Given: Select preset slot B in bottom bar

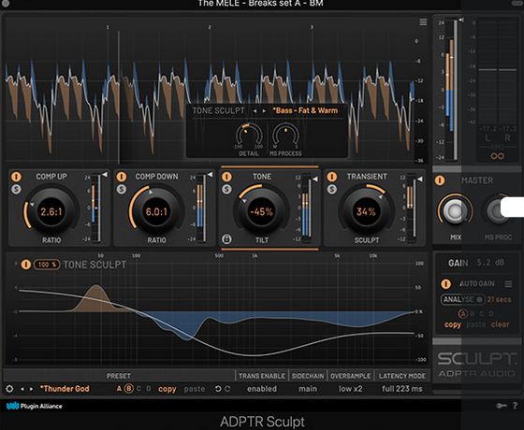Looking at the screenshot, I should click(129, 389).
